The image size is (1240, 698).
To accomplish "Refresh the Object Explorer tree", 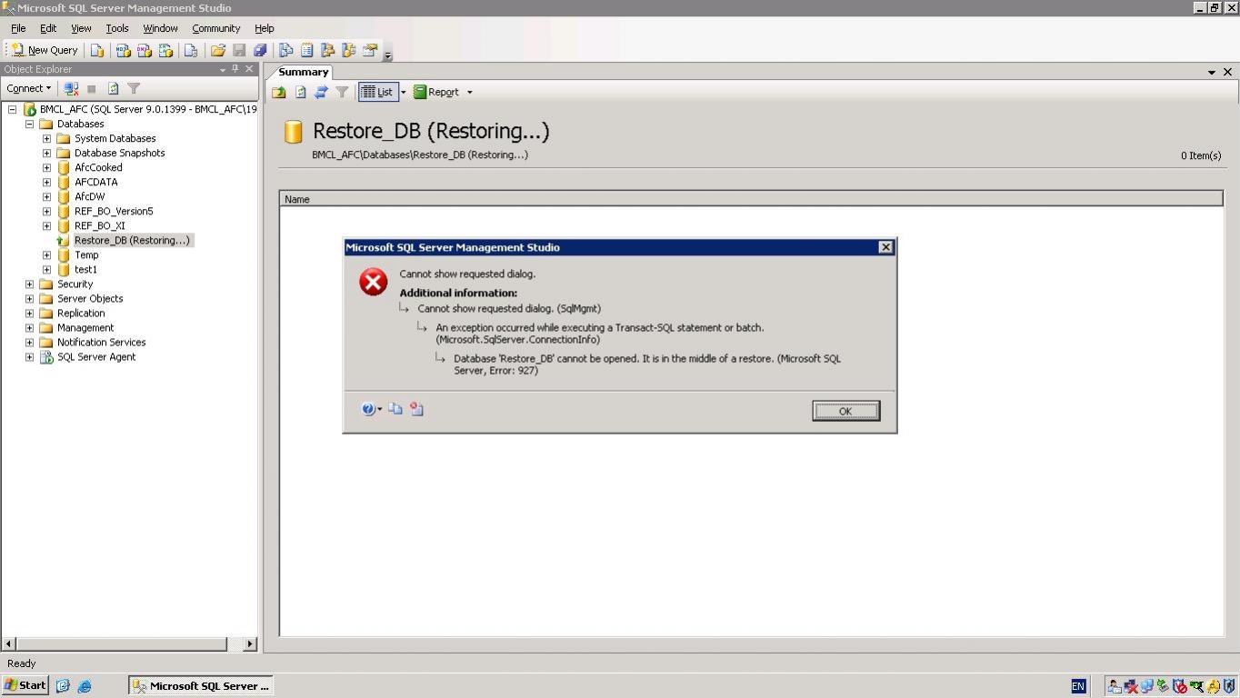I will pyautogui.click(x=114, y=88).
